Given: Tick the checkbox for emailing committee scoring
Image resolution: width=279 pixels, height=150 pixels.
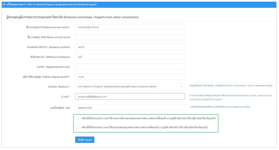Looking at the screenshot, I should tap(77, 118).
